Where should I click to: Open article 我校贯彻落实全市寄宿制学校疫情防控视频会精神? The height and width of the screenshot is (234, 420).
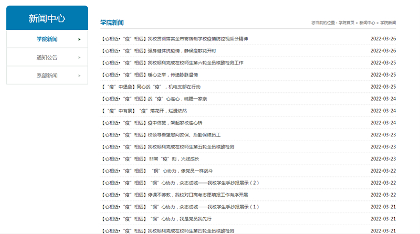[x=174, y=39]
